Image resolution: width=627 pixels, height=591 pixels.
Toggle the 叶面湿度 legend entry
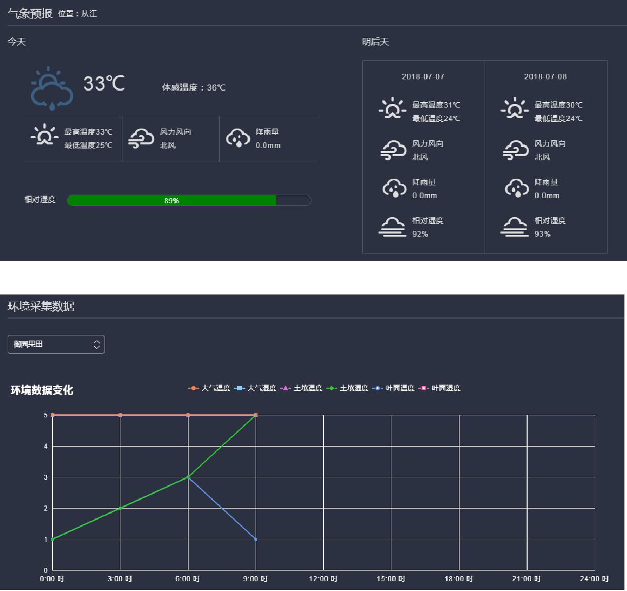440,388
